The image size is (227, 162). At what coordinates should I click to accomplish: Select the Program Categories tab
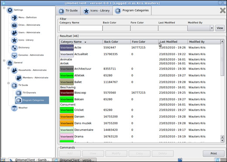click(132, 11)
